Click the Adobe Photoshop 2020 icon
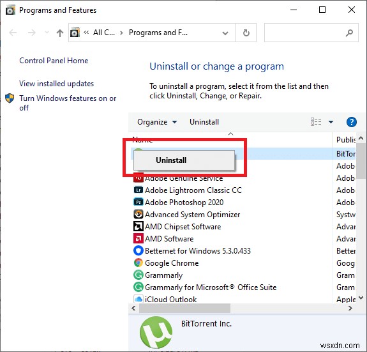This screenshot has width=367, height=352. pos(138,202)
